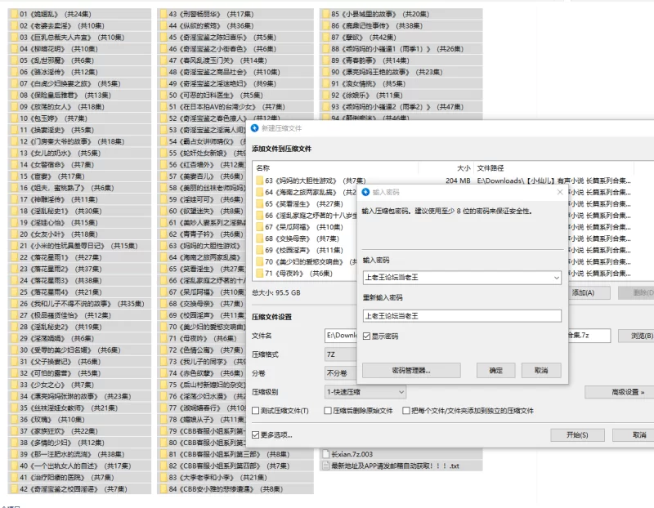The width and height of the screenshot is (654, 508).
Task: Select folder icon of 67《呆瓜阿福》 in archive list
Action: tap(259, 227)
